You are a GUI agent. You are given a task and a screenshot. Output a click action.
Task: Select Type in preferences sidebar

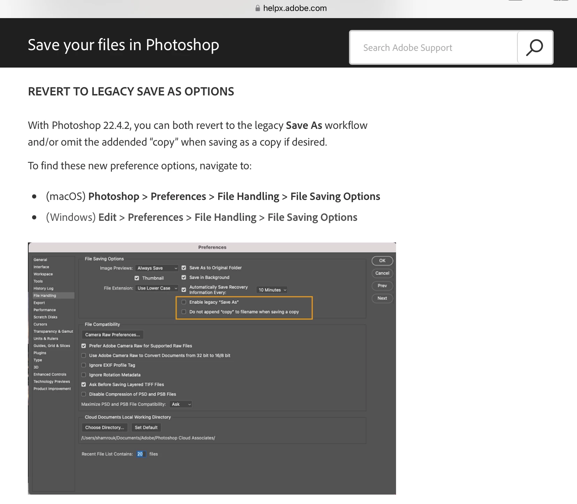38,360
